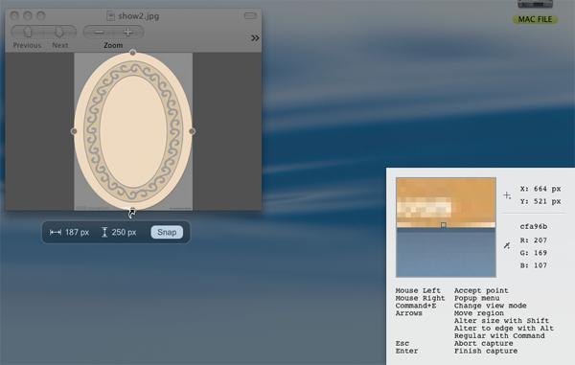Click the cfa96b hex color value

[534, 226]
